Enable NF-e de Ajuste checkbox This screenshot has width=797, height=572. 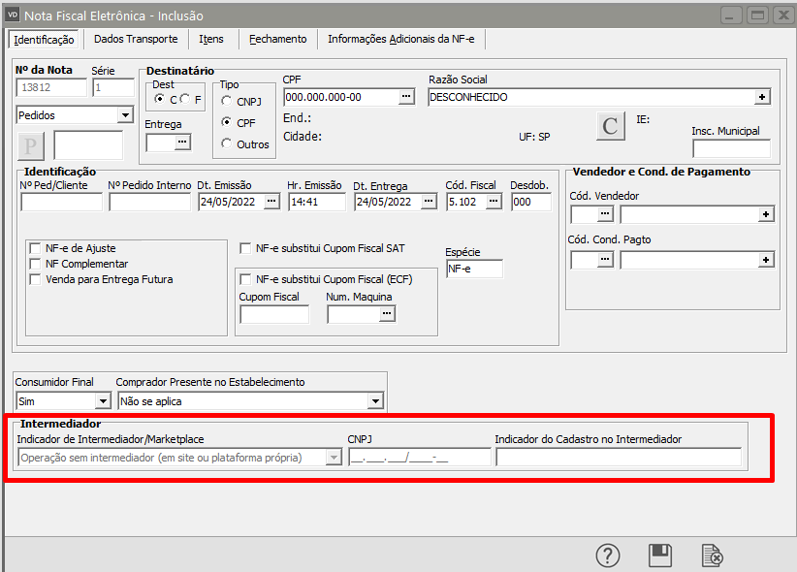tap(36, 248)
